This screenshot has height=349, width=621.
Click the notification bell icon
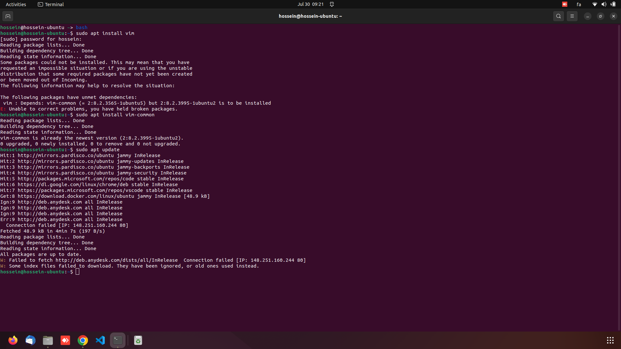[x=332, y=4]
